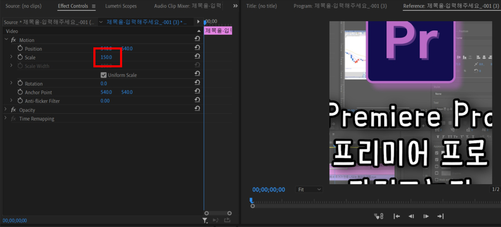Open the Fit zoom level dropdown
Viewport: 501px width, 227px height.
click(x=309, y=189)
